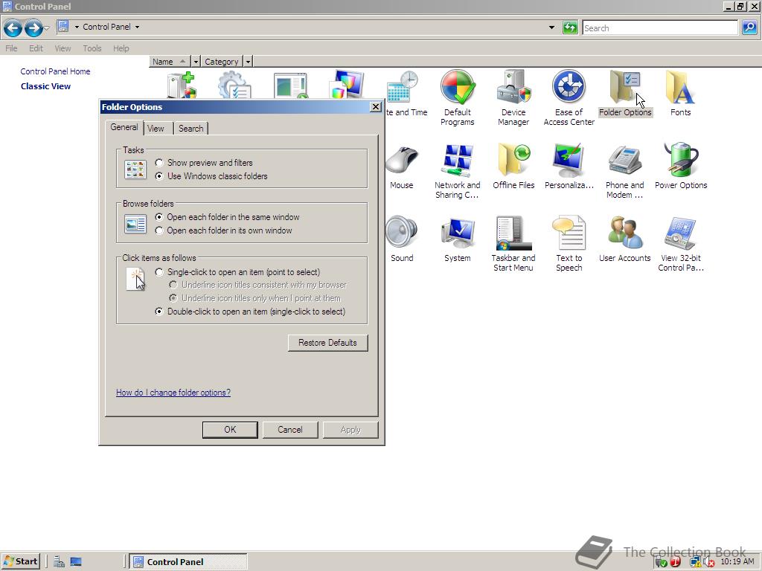Select Open each folder in its own window
The image size is (762, 571).
[159, 230]
